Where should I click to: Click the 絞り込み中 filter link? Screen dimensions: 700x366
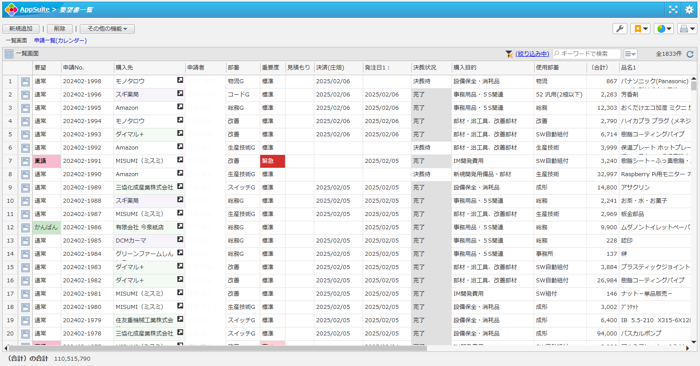pyautogui.click(x=532, y=54)
